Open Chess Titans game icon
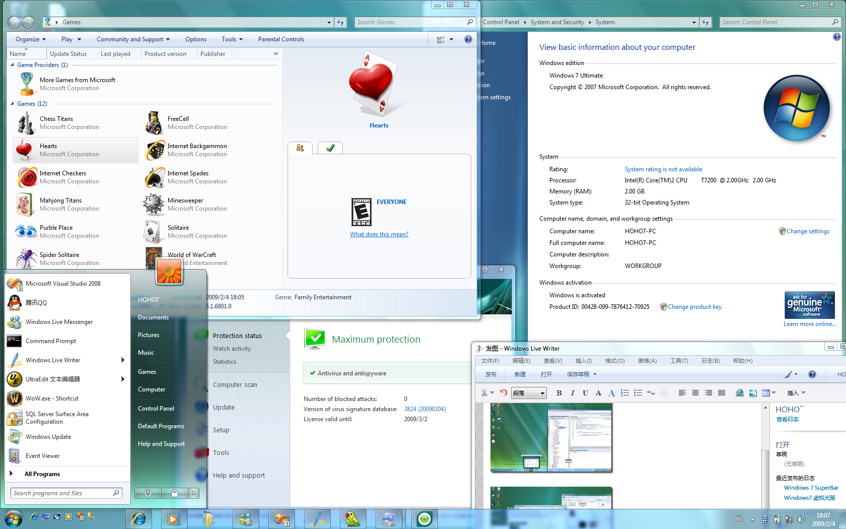Viewport: 846px width, 529px height. click(25, 123)
